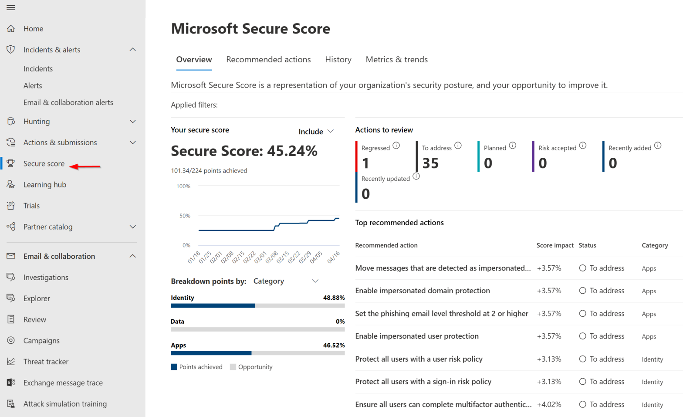
Task: Select the Threat tracker icon
Action: [x=10, y=361]
